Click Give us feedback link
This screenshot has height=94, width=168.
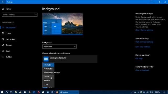click(142, 70)
